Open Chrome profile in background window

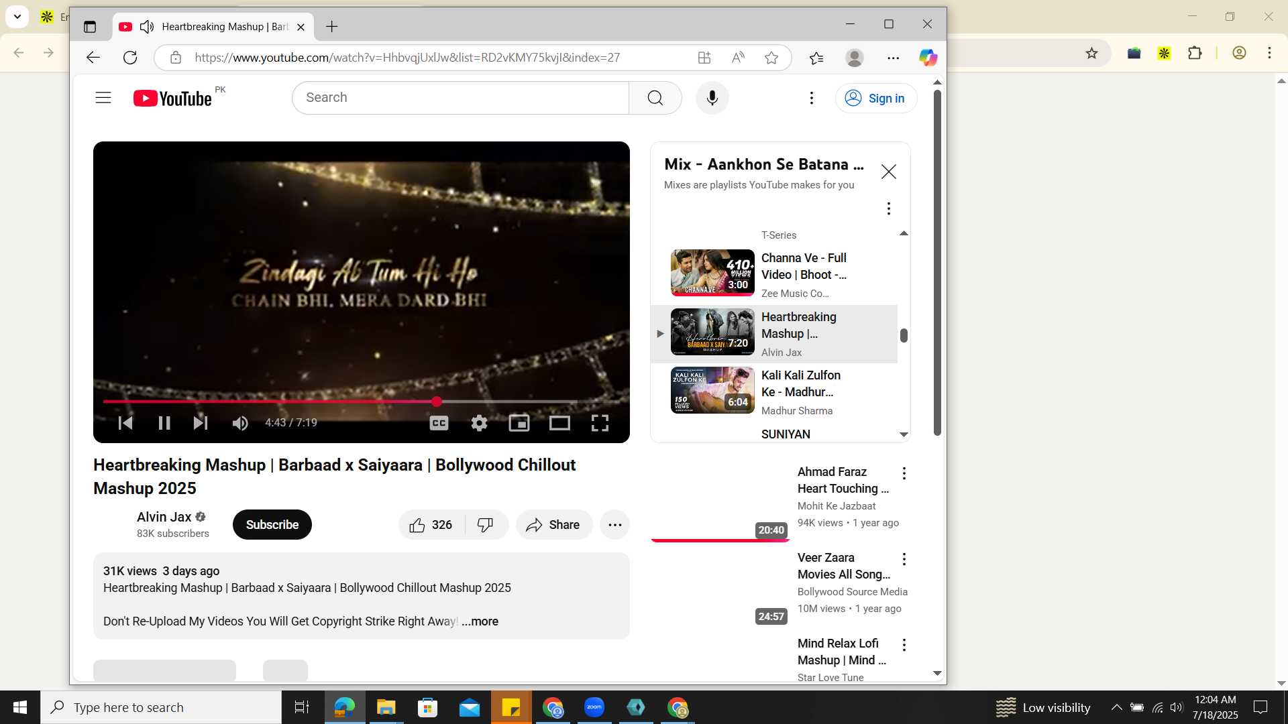click(x=1239, y=53)
